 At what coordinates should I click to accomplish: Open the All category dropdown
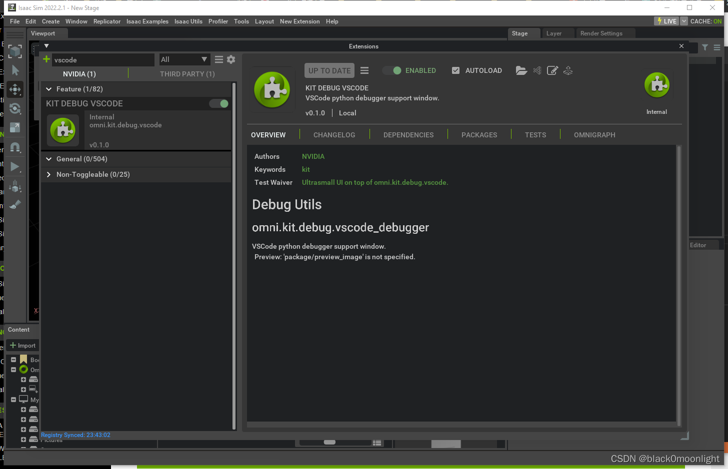[x=184, y=59]
